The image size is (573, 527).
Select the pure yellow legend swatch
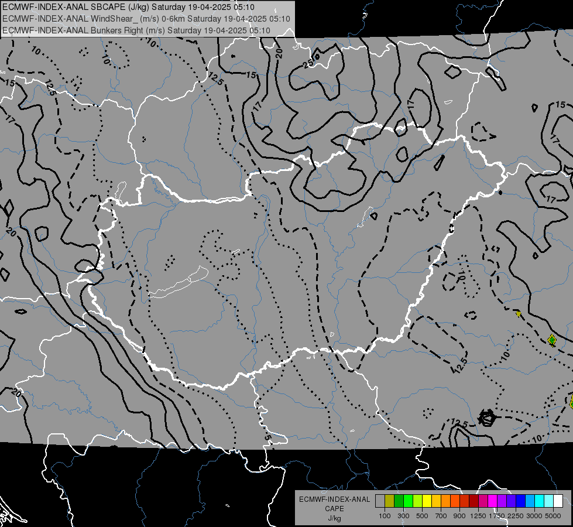(x=427, y=501)
